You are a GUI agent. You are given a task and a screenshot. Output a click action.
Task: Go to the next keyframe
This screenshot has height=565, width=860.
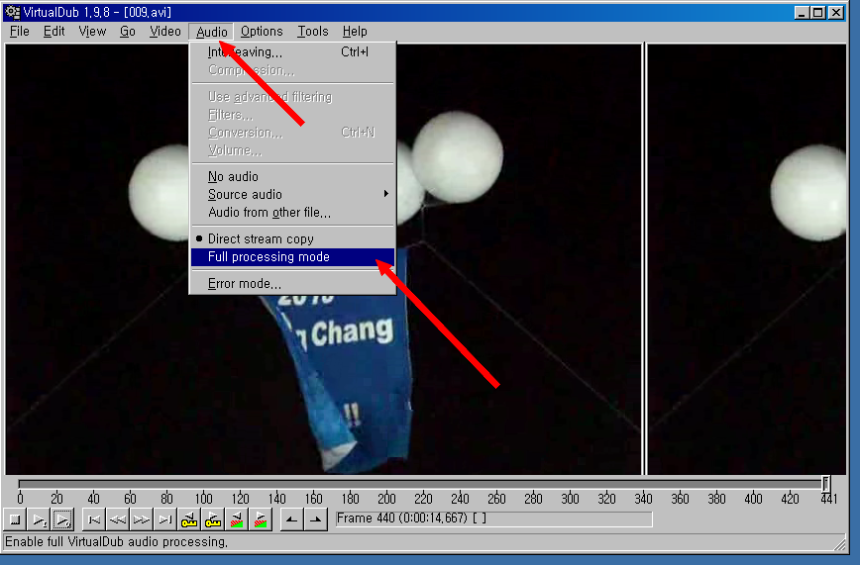[x=213, y=519]
